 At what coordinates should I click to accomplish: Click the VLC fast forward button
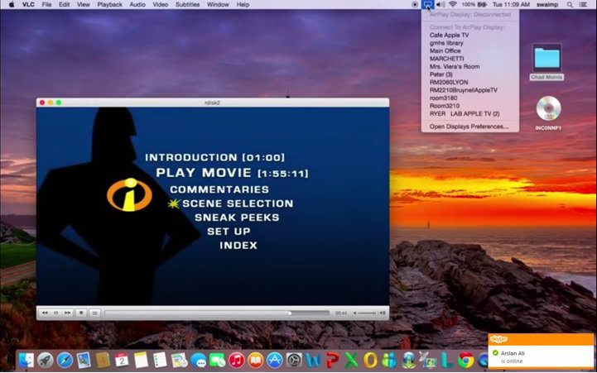(x=68, y=313)
